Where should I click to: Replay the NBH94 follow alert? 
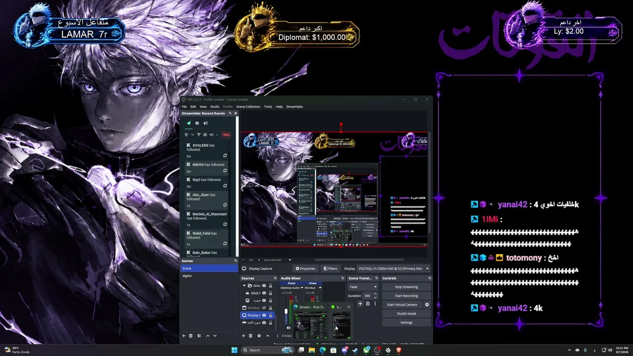(x=225, y=171)
